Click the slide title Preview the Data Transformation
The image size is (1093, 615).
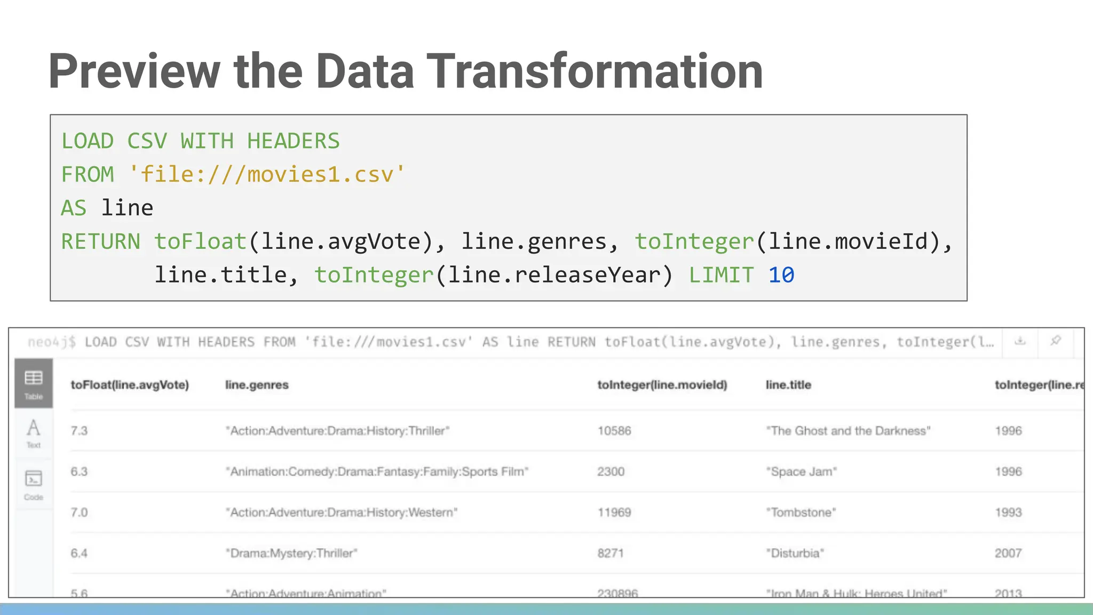pyautogui.click(x=406, y=71)
